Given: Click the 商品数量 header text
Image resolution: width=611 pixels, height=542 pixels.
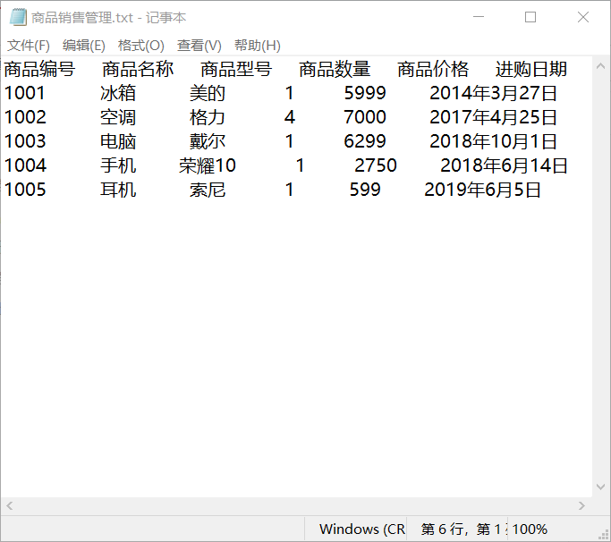Looking at the screenshot, I should point(335,70).
